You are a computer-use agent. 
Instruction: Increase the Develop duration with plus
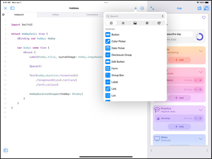[200, 118]
